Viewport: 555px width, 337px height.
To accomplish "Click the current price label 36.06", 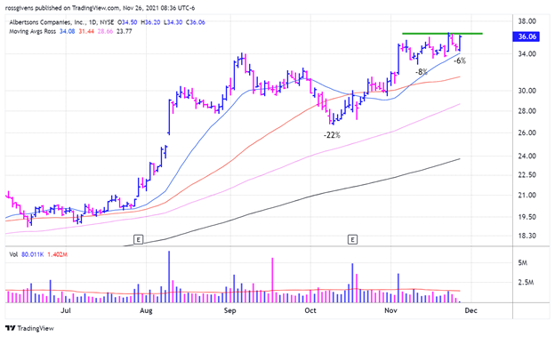I will click(526, 36).
